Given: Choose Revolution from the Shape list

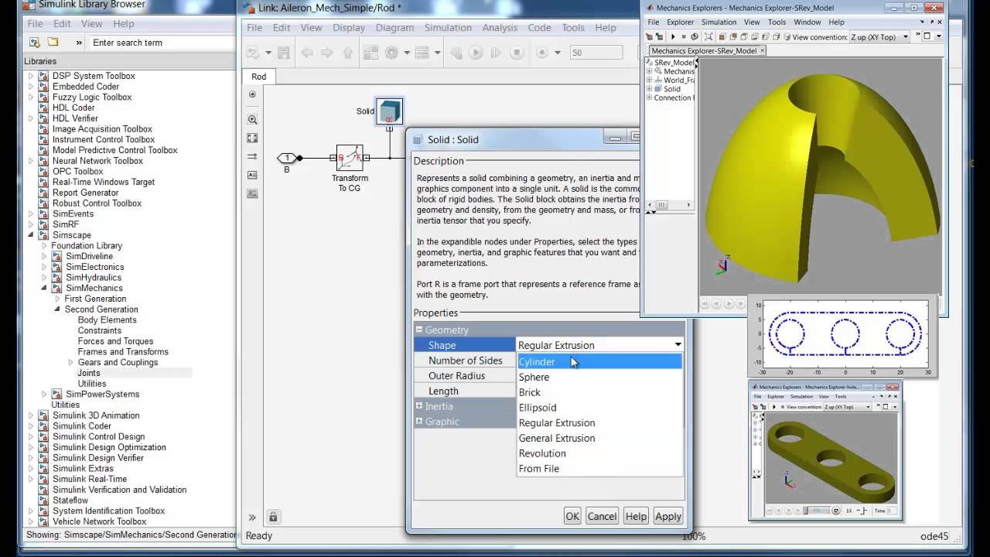Looking at the screenshot, I should click(600, 453).
